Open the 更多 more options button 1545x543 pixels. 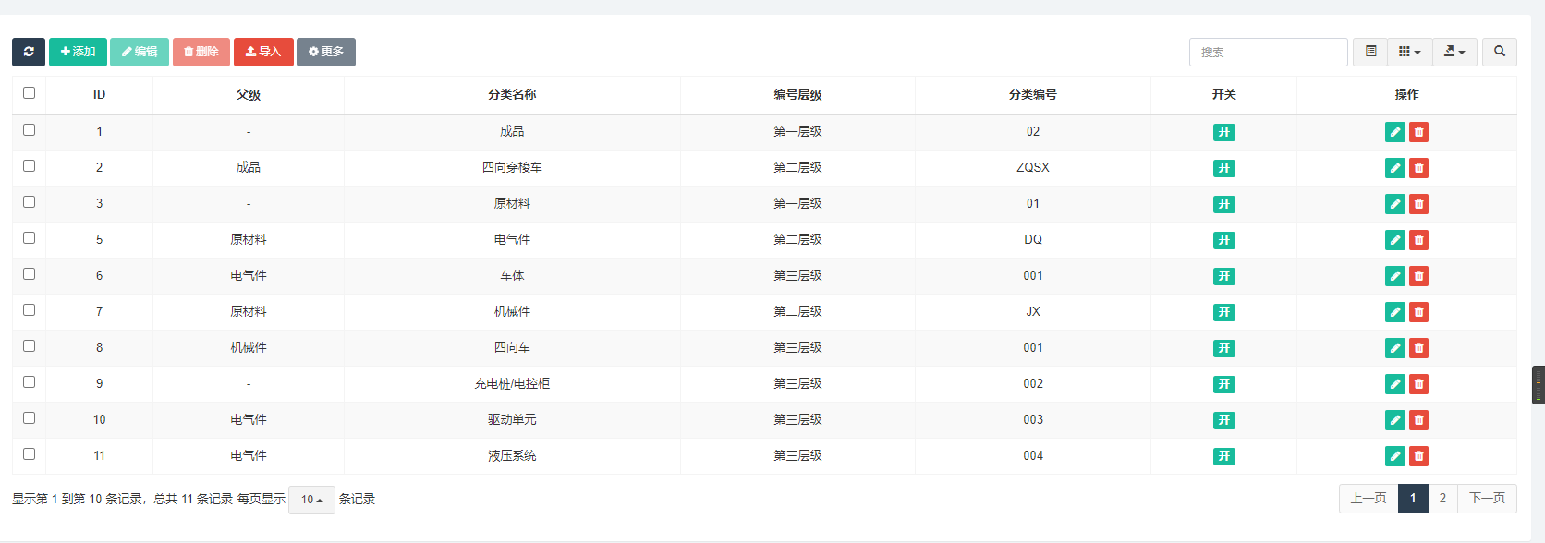(x=326, y=52)
